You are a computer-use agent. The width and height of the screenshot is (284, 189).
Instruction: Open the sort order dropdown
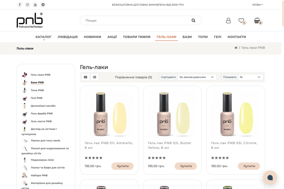click(x=197, y=77)
